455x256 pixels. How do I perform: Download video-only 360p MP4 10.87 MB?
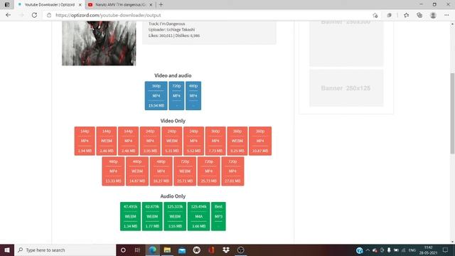260,141
